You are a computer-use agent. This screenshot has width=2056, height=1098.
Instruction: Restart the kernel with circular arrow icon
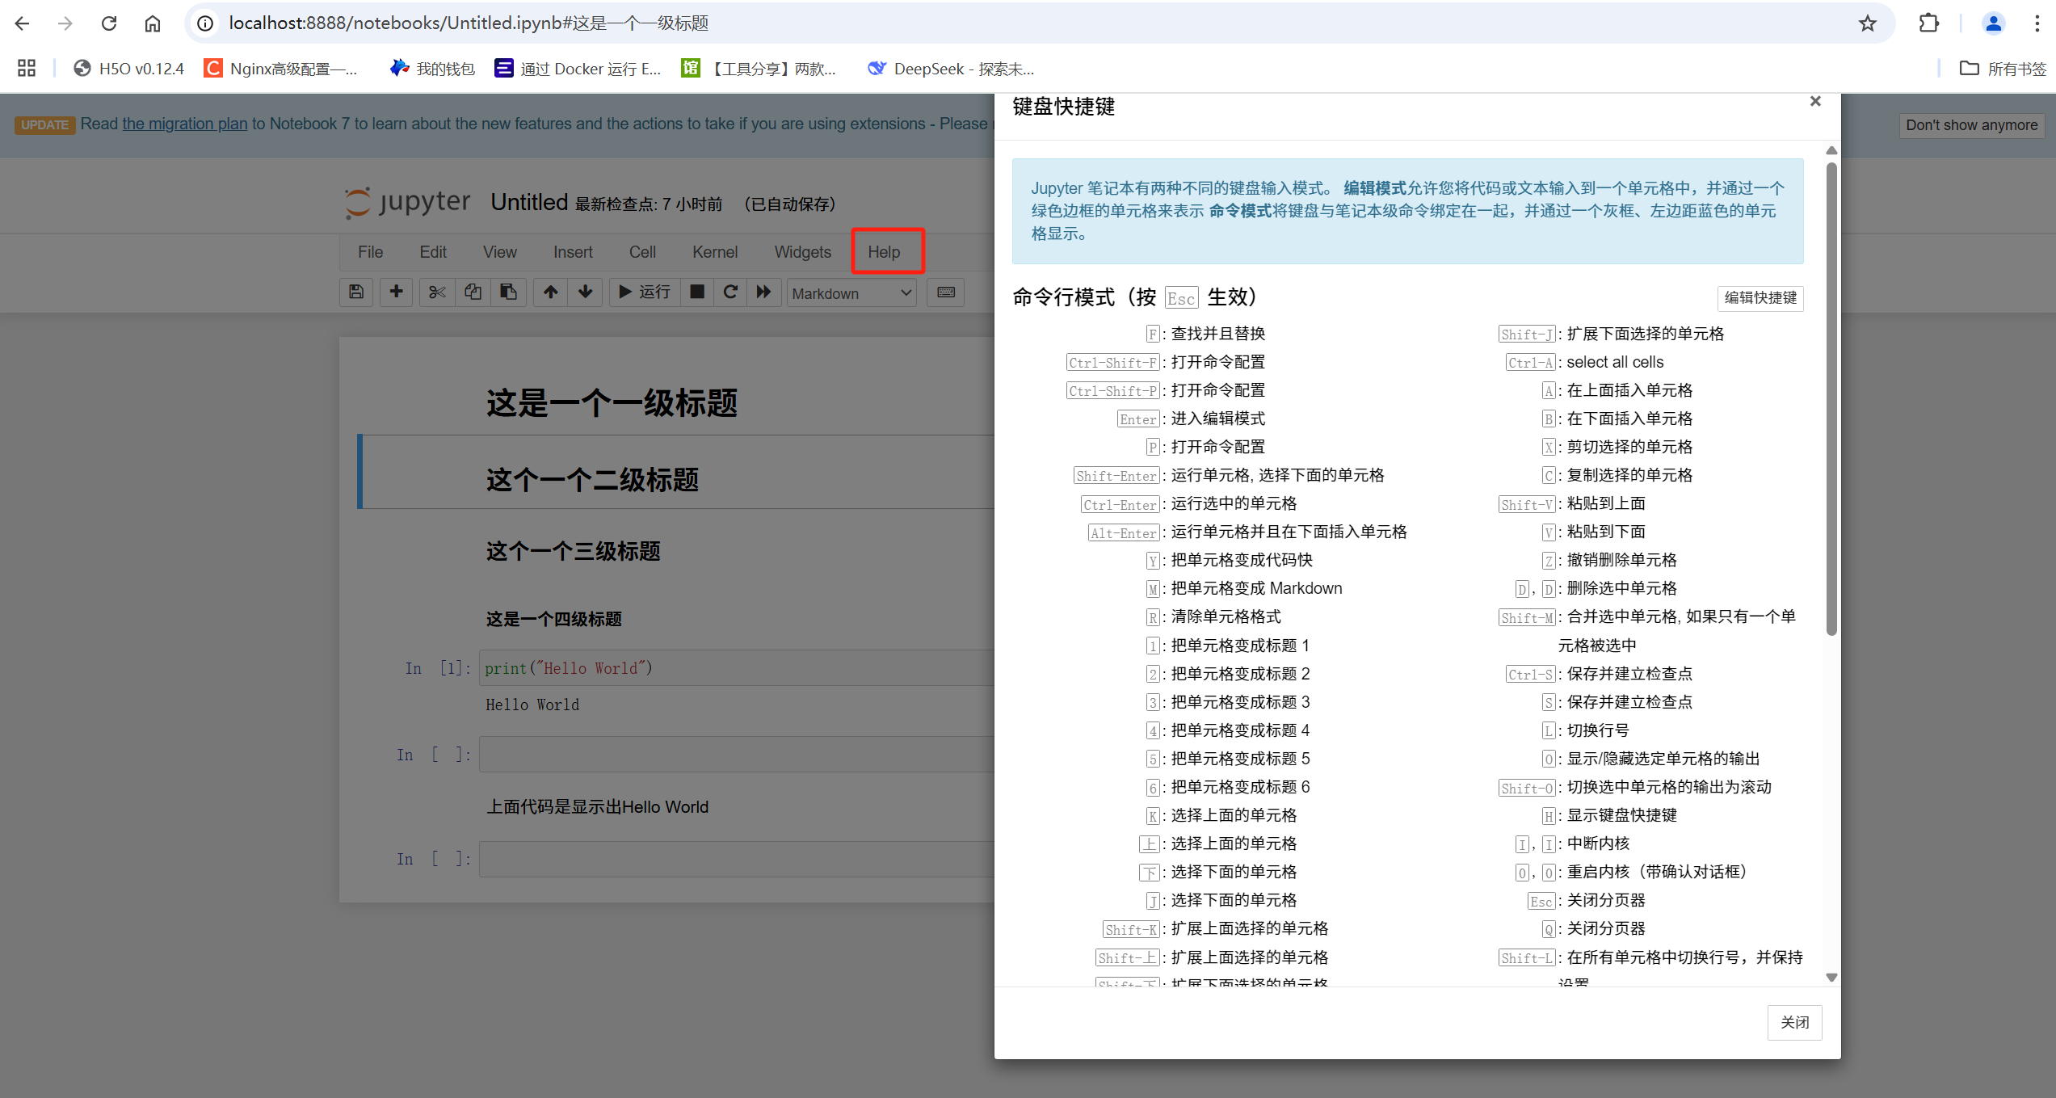click(730, 292)
